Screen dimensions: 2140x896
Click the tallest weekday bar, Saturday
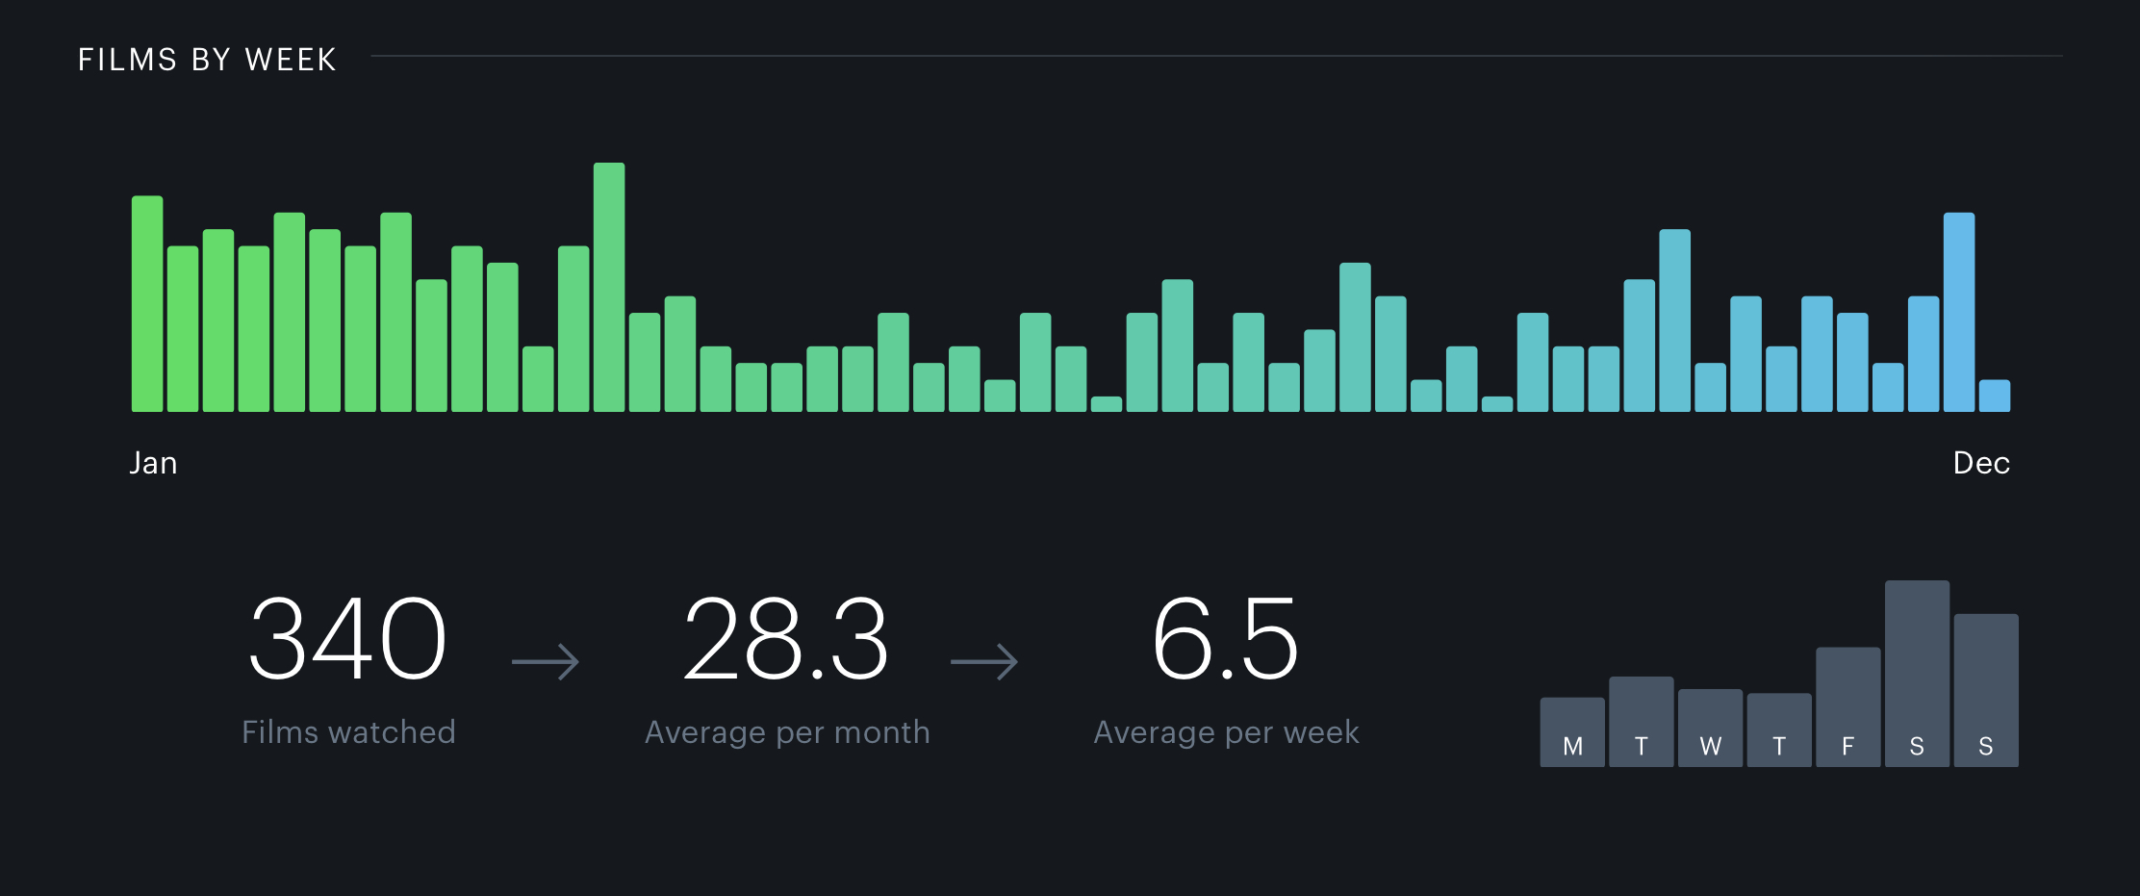[1917, 674]
